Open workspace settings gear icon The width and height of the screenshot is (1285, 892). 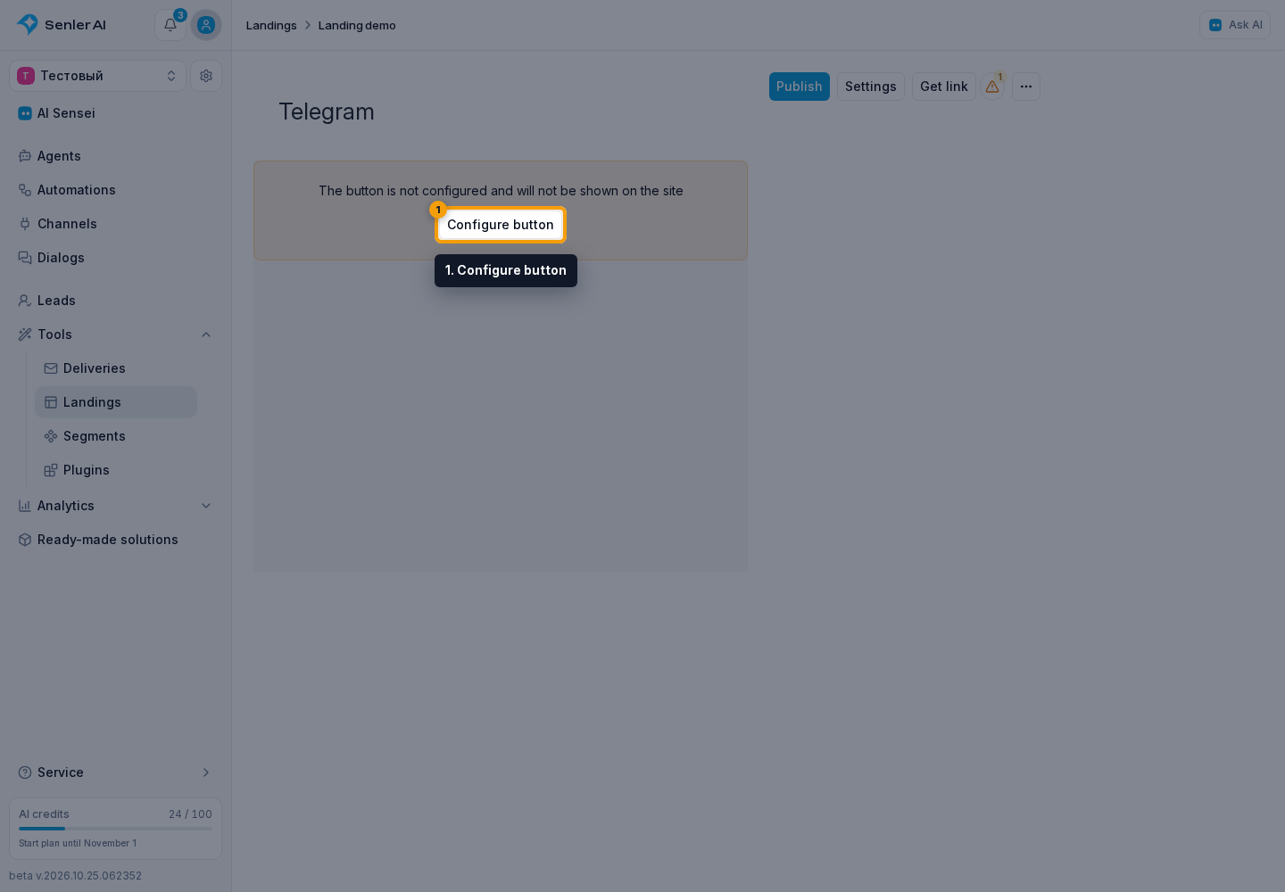tap(206, 76)
